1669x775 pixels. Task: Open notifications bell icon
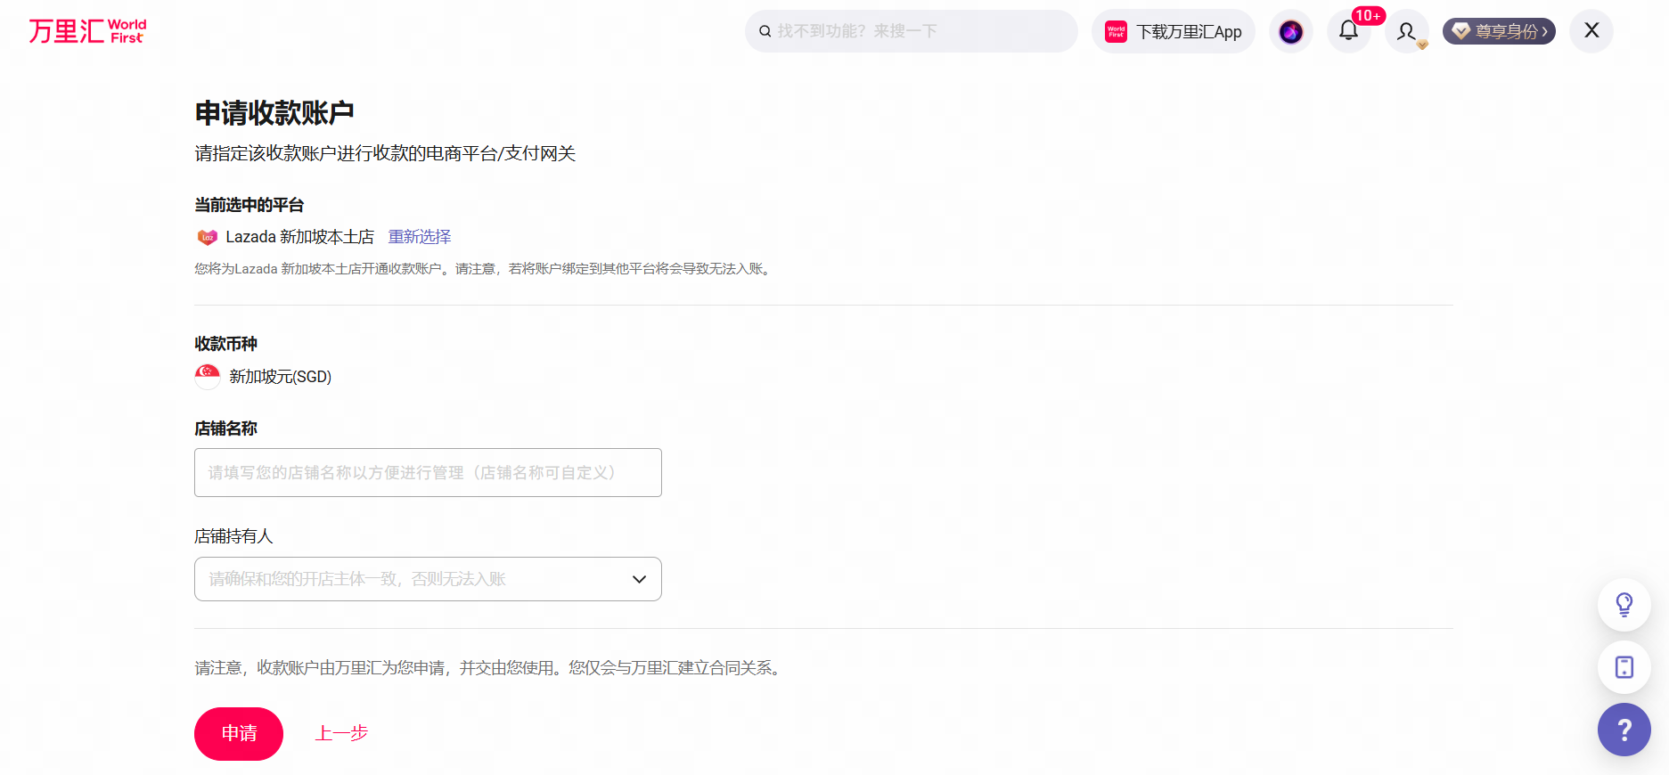(x=1348, y=31)
